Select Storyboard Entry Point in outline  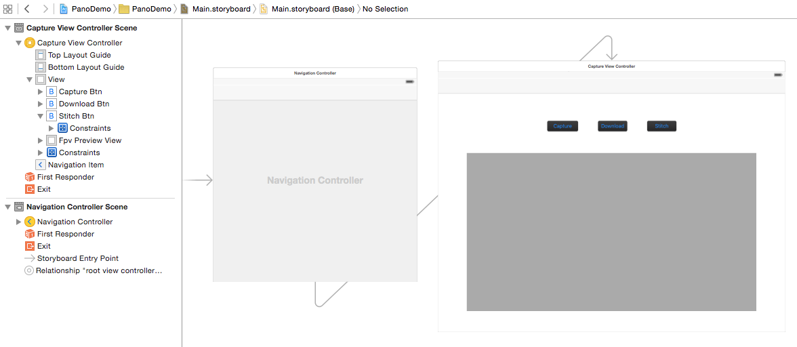(77, 258)
